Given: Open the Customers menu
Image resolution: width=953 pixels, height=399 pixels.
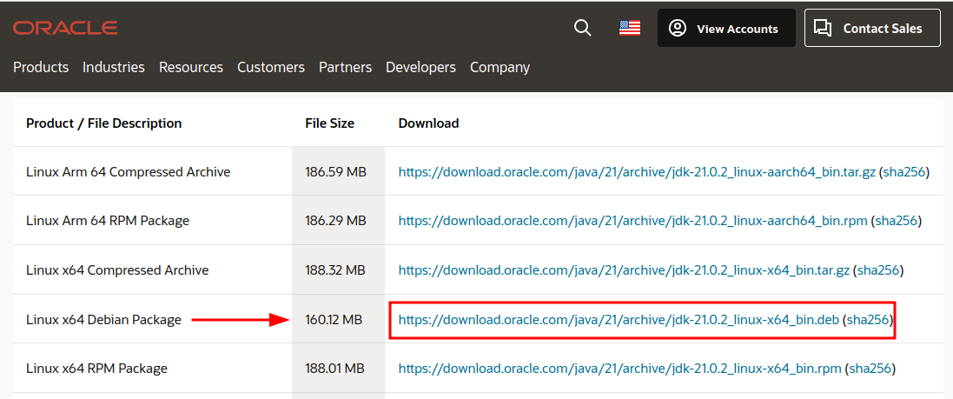Looking at the screenshot, I should [271, 67].
